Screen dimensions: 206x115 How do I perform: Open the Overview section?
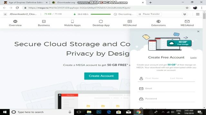pos(15,23)
